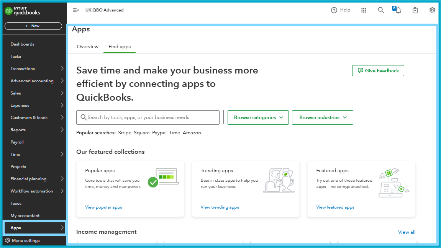441x248 pixels.
Task: Open the notifications bell
Action: click(x=398, y=10)
